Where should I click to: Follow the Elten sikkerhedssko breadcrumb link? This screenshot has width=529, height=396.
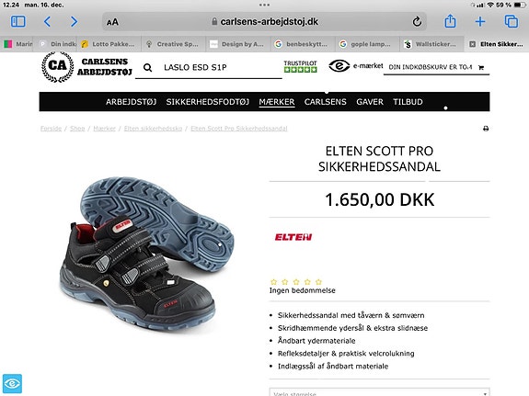tap(153, 129)
